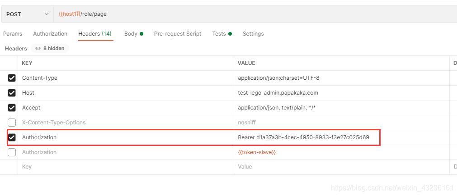Uncheck the Bearer Authorization header checkbox
The image size is (457, 196).
pyautogui.click(x=12, y=137)
